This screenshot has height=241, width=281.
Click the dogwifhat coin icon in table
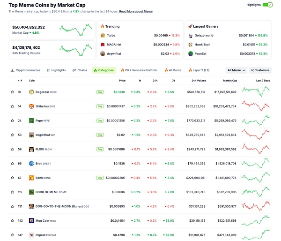tap(31, 135)
